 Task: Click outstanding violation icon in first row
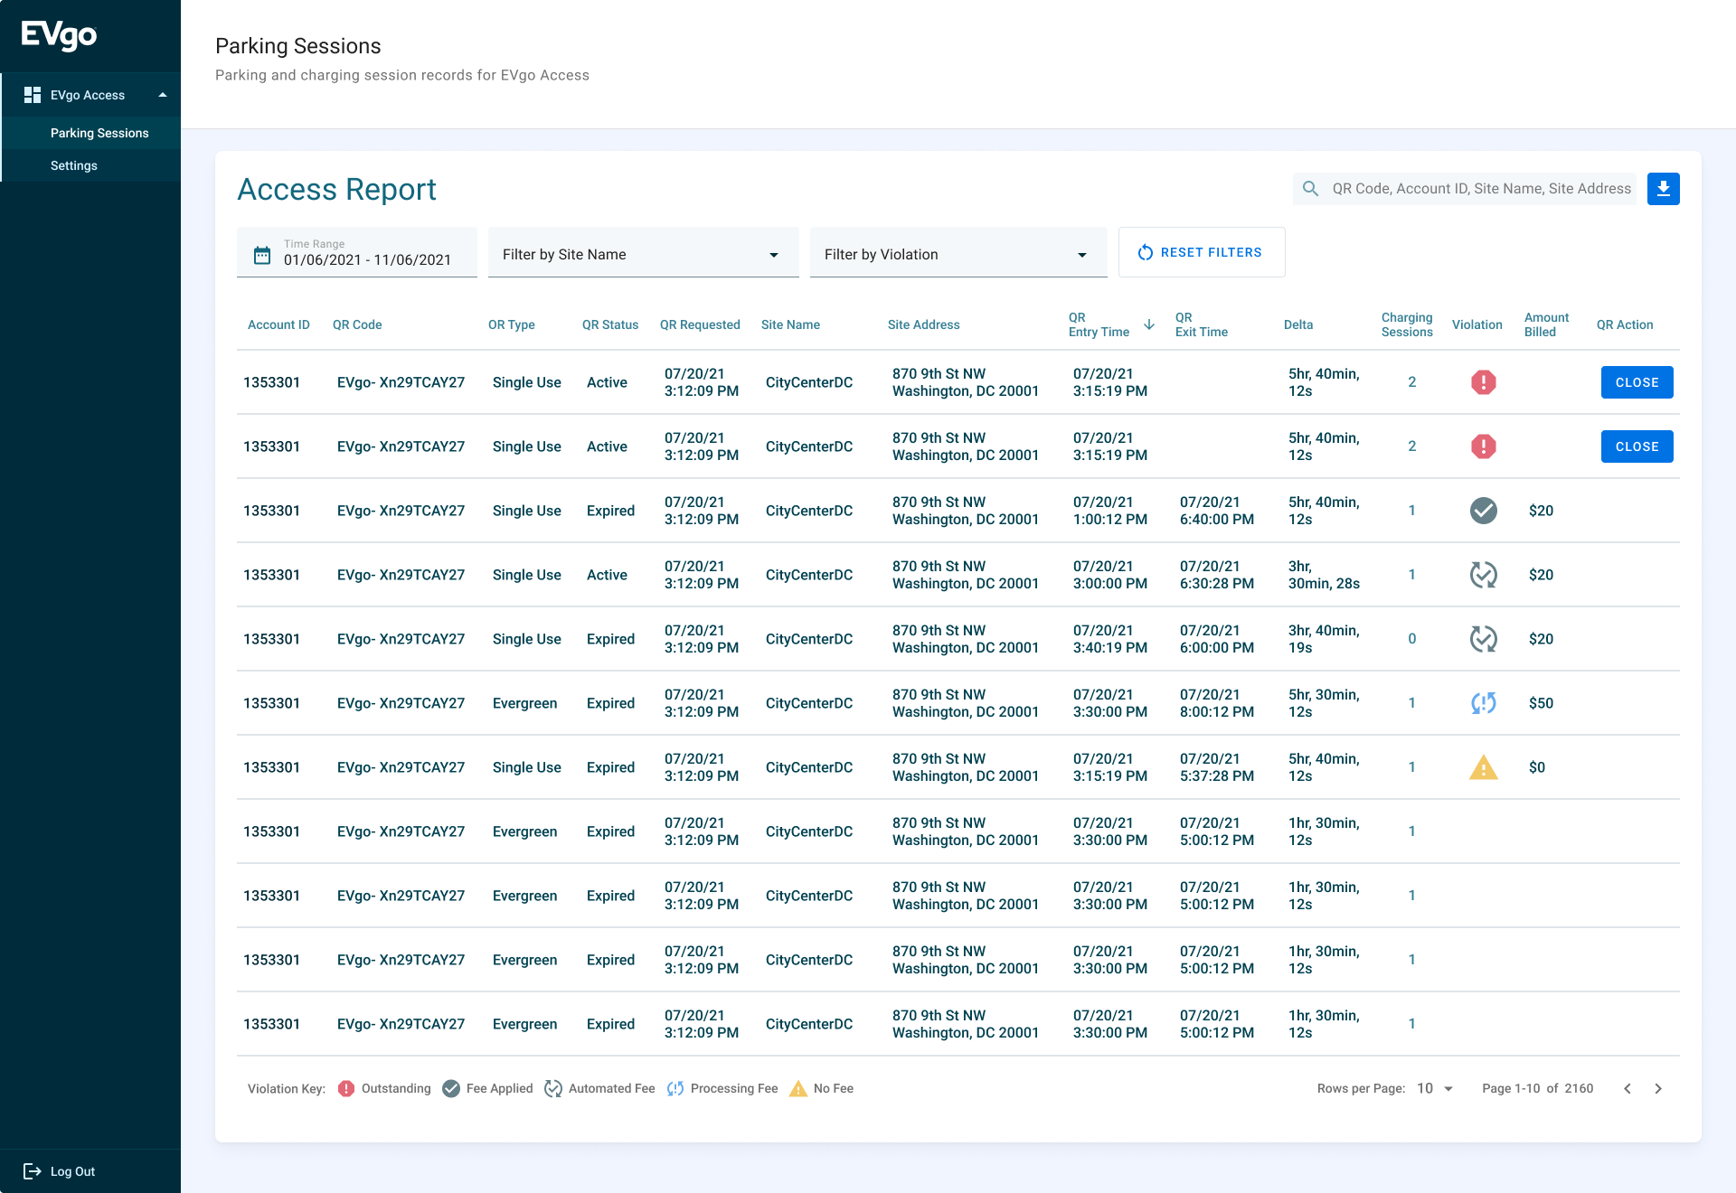1483,382
